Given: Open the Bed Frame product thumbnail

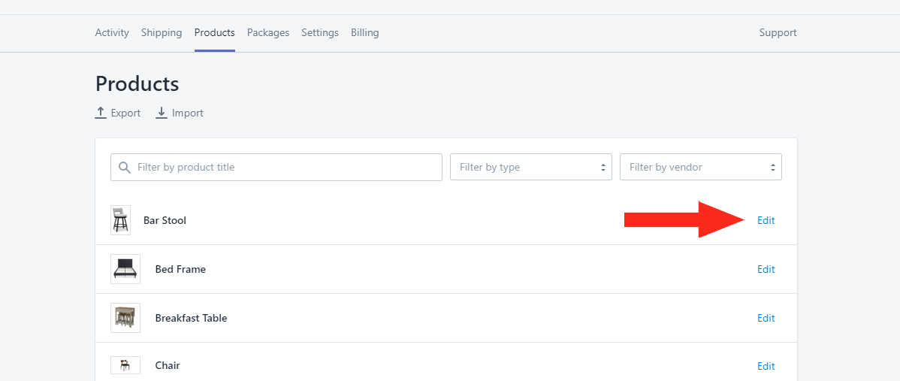Looking at the screenshot, I should [125, 269].
